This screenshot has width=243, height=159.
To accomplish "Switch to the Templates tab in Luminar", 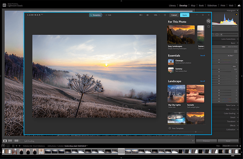I will click(x=96, y=15).
